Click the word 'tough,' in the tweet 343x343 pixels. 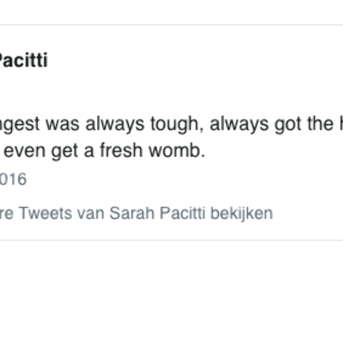(x=177, y=124)
